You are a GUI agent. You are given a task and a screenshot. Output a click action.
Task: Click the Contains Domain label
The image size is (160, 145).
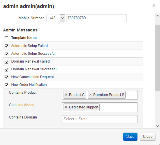click(23, 117)
